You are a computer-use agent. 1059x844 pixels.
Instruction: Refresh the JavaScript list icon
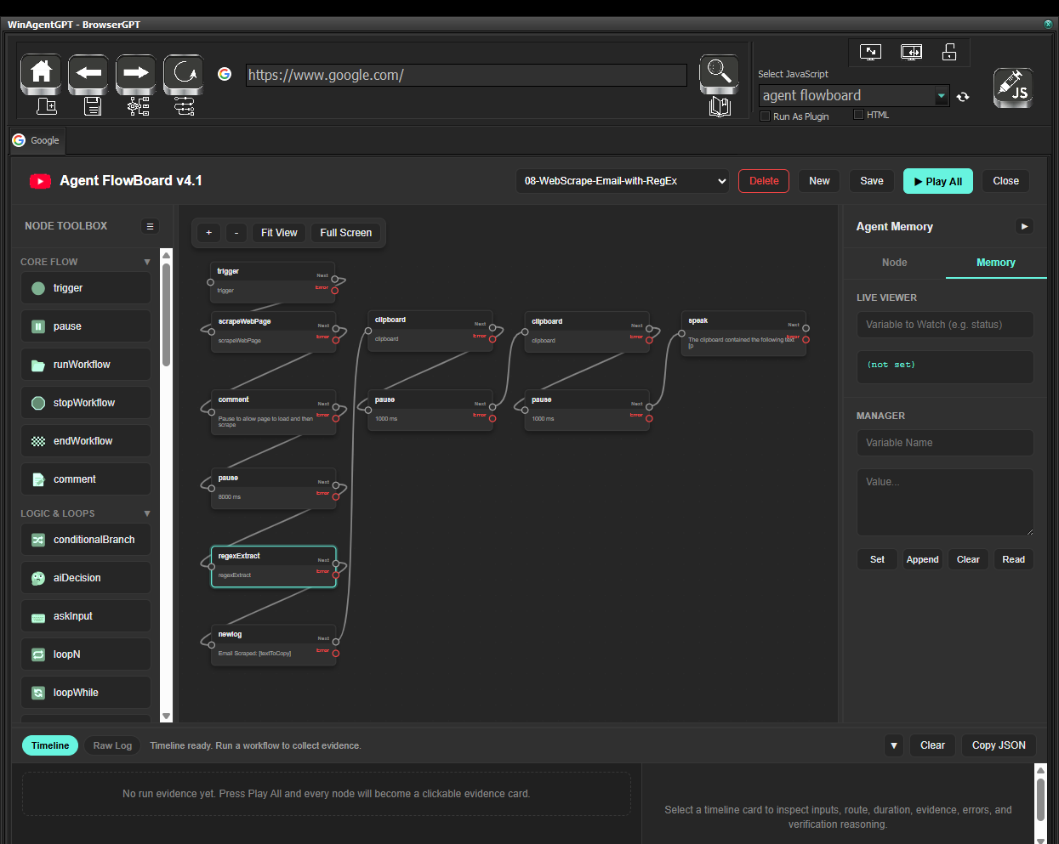click(x=963, y=97)
